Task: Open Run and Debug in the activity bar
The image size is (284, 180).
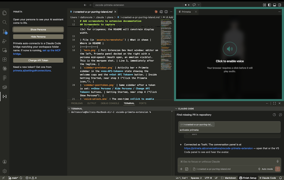Action: pyautogui.click(x=5, y=41)
